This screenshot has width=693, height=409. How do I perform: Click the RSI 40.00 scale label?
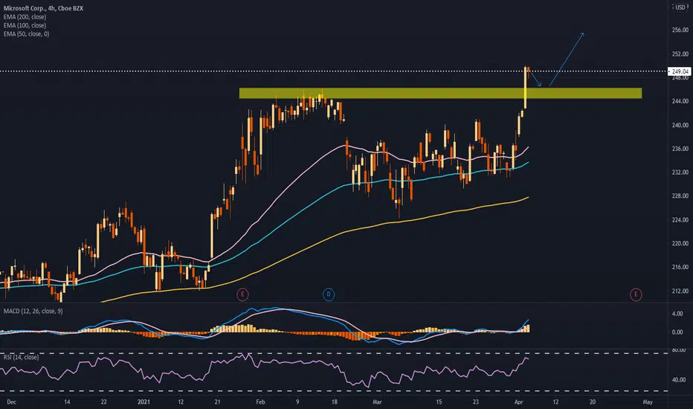678,379
